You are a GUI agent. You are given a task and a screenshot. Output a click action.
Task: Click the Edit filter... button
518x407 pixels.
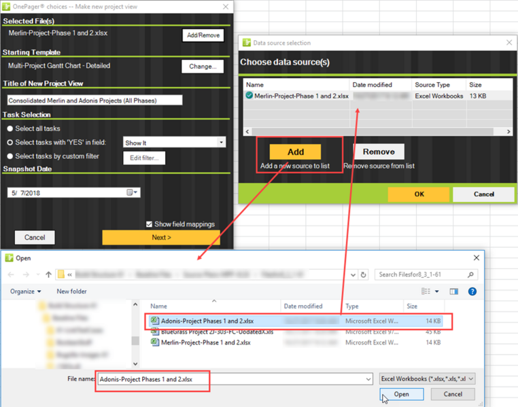click(144, 158)
